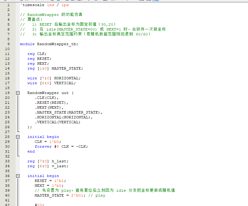Click the comment line '// 覆盖点:'
Screen dimensions: 248x206
31,20
